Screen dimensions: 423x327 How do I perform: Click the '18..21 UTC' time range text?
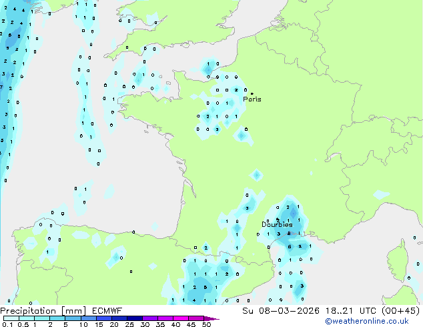tap(351, 311)
